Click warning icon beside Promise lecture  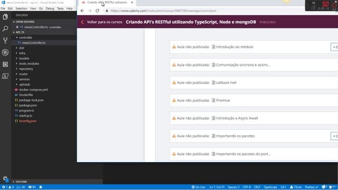coord(174,100)
